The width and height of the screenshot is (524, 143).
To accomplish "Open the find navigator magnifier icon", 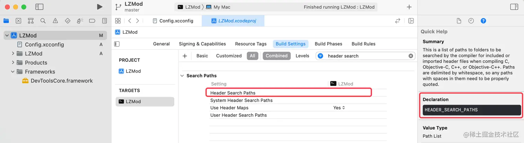I will (x=43, y=21).
